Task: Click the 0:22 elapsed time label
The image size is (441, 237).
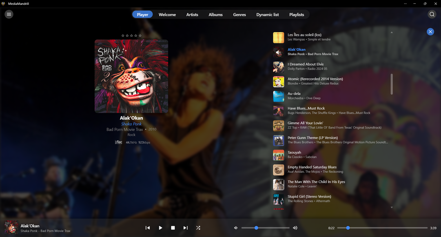Action: click(331, 228)
